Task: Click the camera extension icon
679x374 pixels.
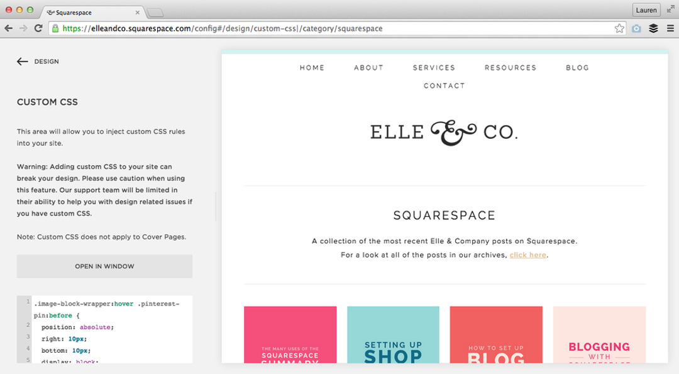Action: pos(636,28)
